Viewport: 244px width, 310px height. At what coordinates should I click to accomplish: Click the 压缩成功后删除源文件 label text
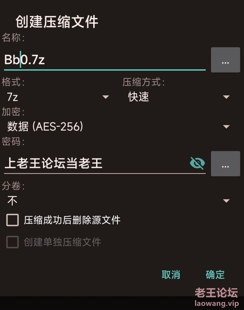[72, 220]
